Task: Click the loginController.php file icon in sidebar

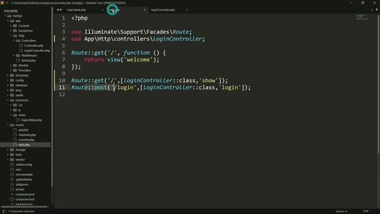Action: [21, 51]
